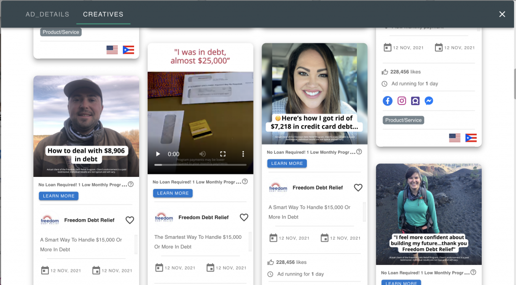Click the page scrollbar on the right edge
The height and width of the screenshot is (285, 516).
point(514,84)
